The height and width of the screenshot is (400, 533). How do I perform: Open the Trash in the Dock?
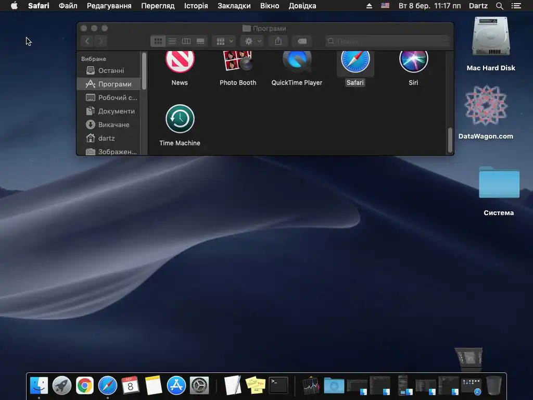[x=494, y=385]
